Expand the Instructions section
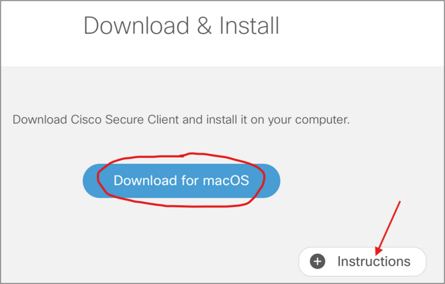The image size is (445, 284). pos(362,261)
